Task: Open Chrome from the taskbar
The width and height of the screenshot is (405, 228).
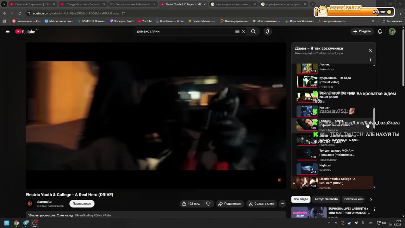Action: pos(16,223)
